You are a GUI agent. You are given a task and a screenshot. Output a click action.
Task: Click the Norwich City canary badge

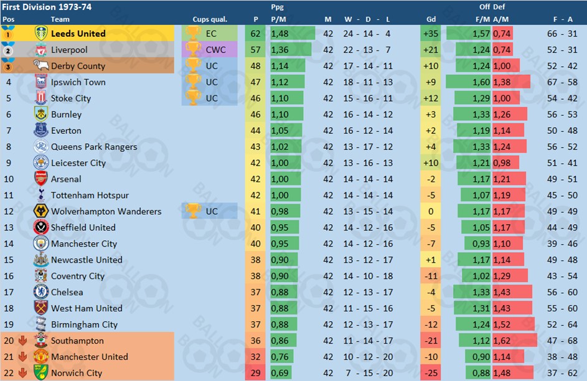point(41,372)
